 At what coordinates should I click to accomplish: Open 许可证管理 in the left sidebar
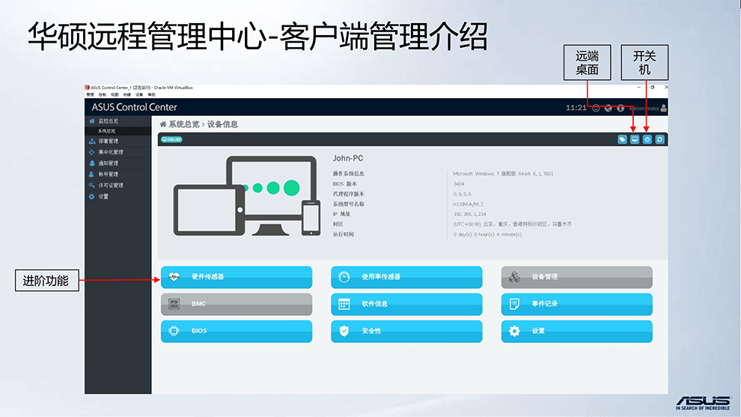pyautogui.click(x=111, y=185)
